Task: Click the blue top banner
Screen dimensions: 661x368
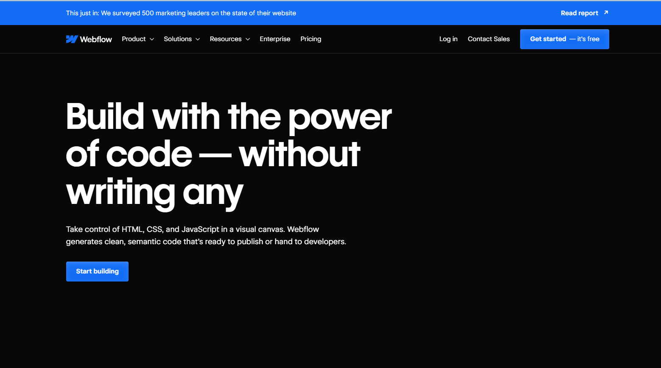Action: [x=330, y=13]
